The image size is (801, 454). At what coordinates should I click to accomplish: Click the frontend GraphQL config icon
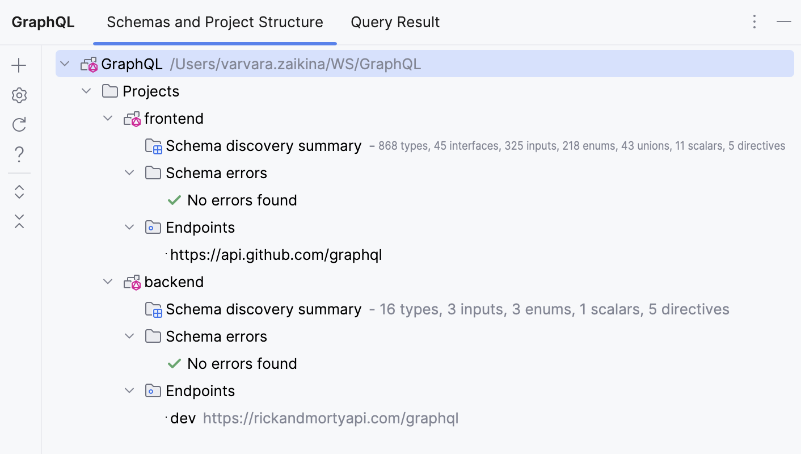tap(130, 118)
